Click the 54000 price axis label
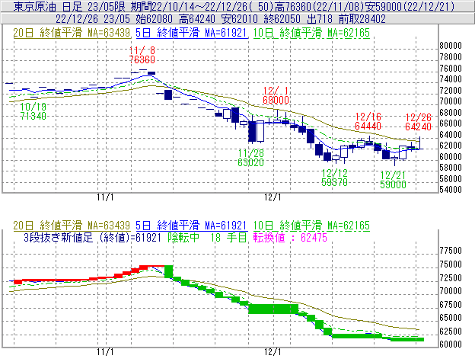This screenshot has height=362, width=475. (x=451, y=190)
